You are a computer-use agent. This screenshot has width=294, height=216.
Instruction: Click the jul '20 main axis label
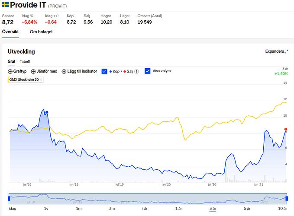point(212,184)
